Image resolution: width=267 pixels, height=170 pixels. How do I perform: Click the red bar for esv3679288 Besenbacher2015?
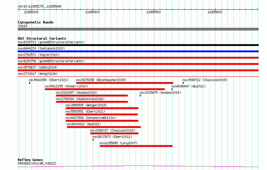124,83
